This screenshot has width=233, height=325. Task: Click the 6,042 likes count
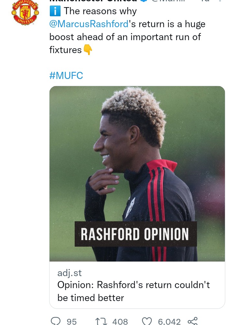pyautogui.click(x=169, y=322)
